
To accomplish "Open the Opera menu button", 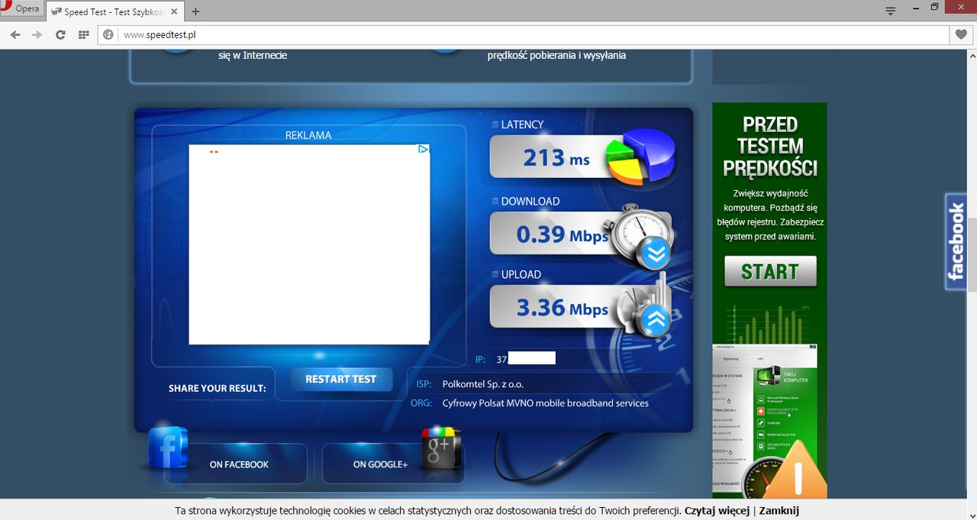I will coord(21,9).
